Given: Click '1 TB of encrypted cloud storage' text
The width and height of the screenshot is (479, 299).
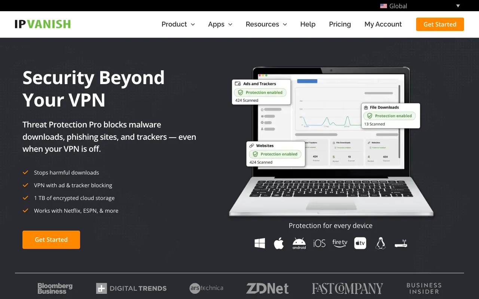Looking at the screenshot, I should click(74, 198).
